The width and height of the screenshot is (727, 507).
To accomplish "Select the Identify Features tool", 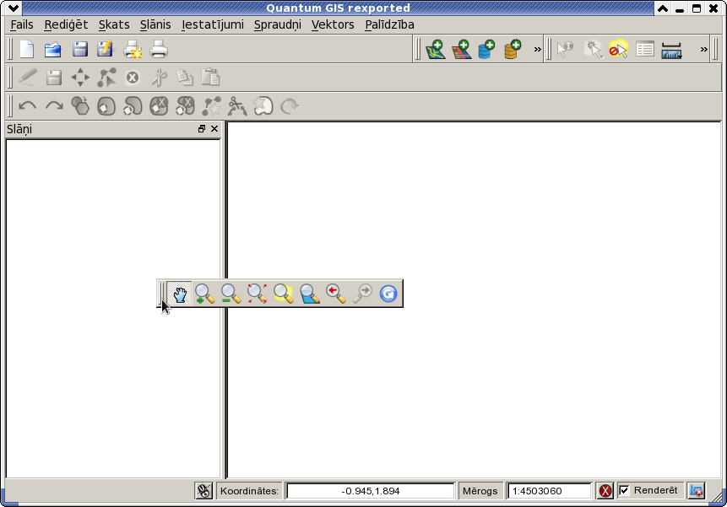I will 565,50.
